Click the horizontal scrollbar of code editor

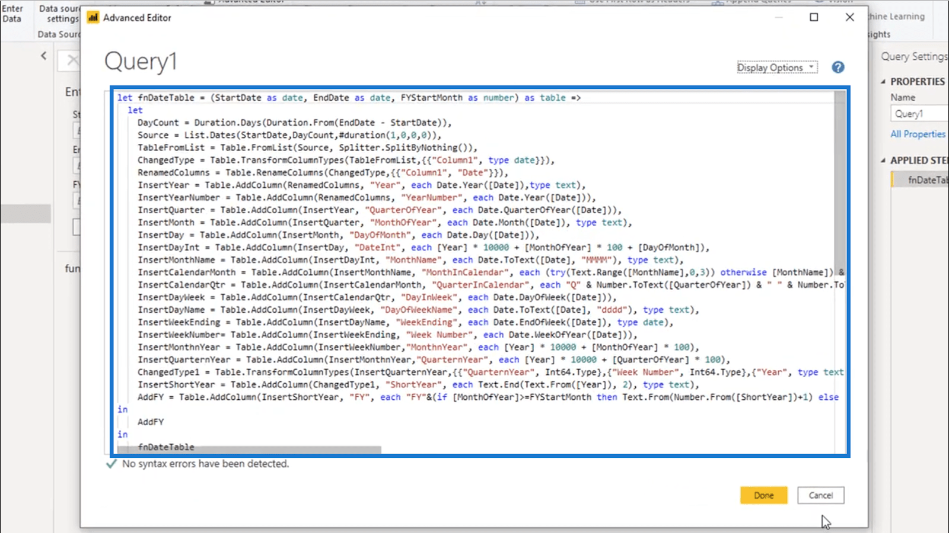tap(249, 449)
